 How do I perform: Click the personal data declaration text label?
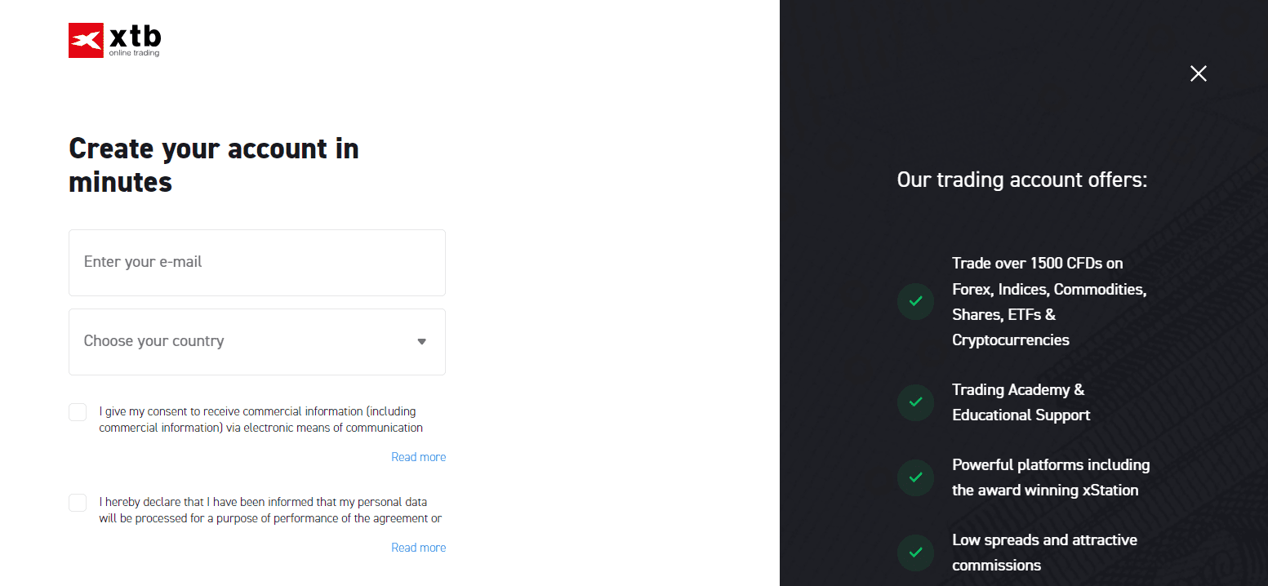[x=270, y=510]
